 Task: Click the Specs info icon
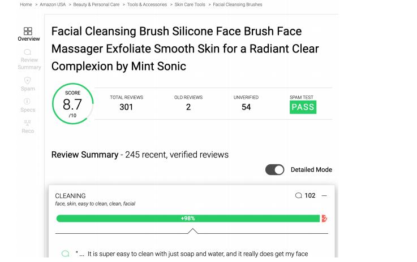tap(28, 102)
